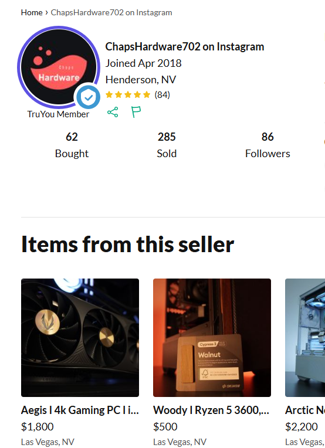The height and width of the screenshot is (448, 325).
Task: Go to Home breadcrumb link
Action: [32, 12]
